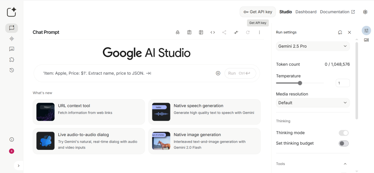Screen dimensions: 374x173
Task: Open the Generate media sidebar icon
Action: (x=11, y=49)
